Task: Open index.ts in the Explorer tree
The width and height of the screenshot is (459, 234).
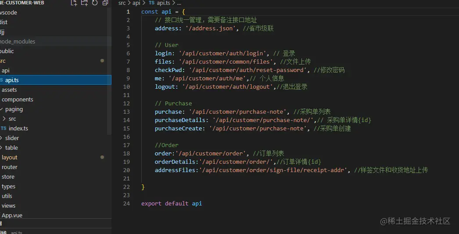Action: click(x=18, y=128)
